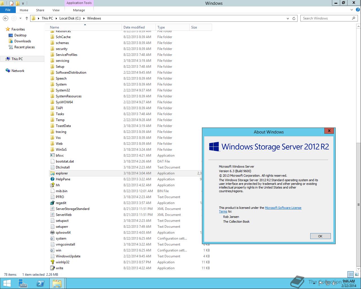This screenshot has width=361, height=289.
Task: Click Windows in address bar breadcrumb
Action: pyautogui.click(x=94, y=18)
